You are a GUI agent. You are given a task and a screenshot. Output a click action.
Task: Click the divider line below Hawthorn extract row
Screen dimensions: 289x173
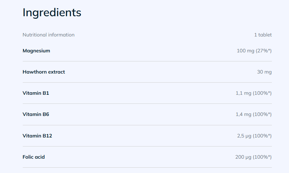(147, 82)
